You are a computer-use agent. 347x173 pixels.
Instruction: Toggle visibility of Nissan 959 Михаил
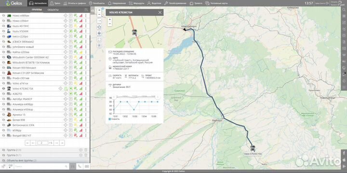pos(3,68)
